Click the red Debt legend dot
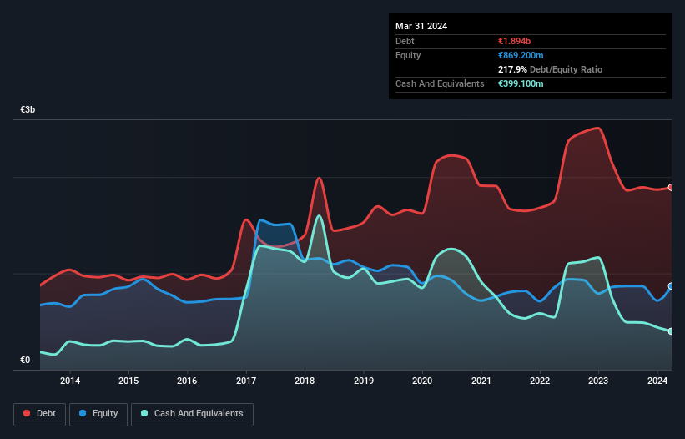 click(x=27, y=413)
